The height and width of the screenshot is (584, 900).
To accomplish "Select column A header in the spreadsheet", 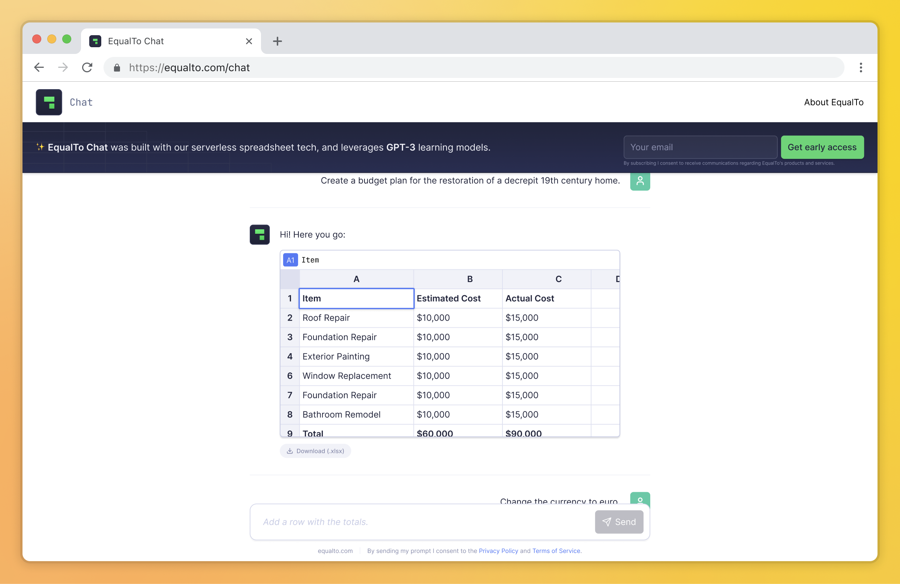I will point(356,279).
